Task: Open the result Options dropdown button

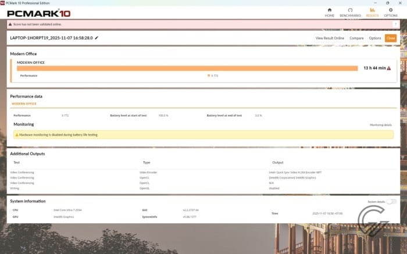Action: 374,38
